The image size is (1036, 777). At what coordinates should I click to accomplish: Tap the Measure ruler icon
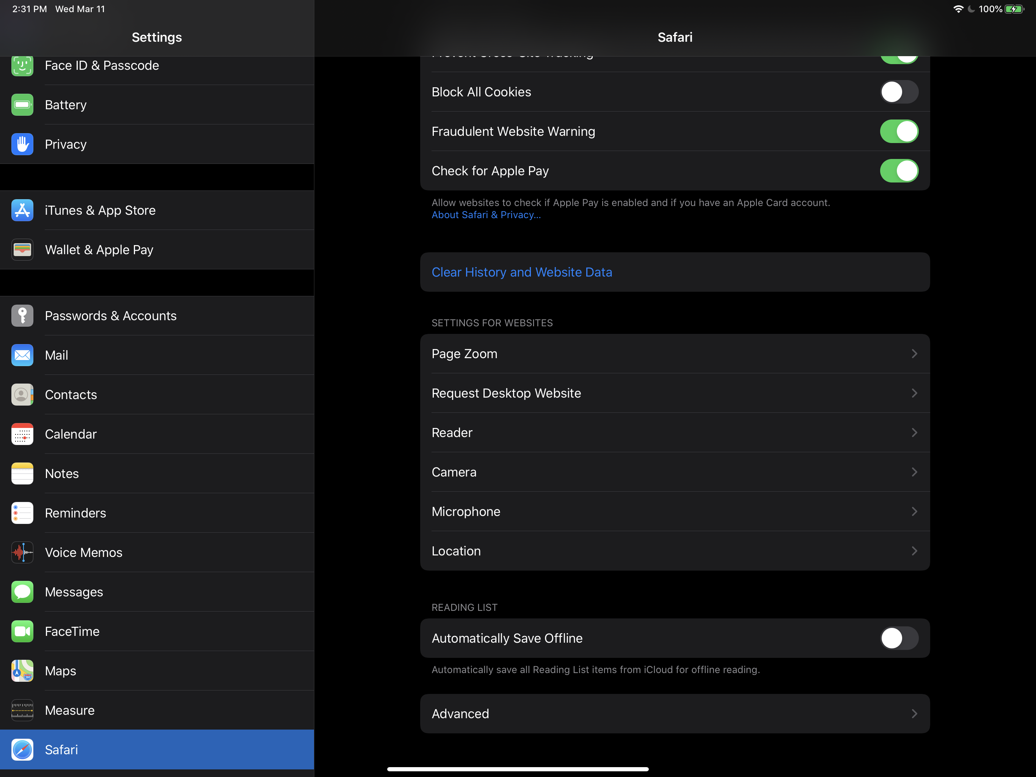click(x=22, y=710)
